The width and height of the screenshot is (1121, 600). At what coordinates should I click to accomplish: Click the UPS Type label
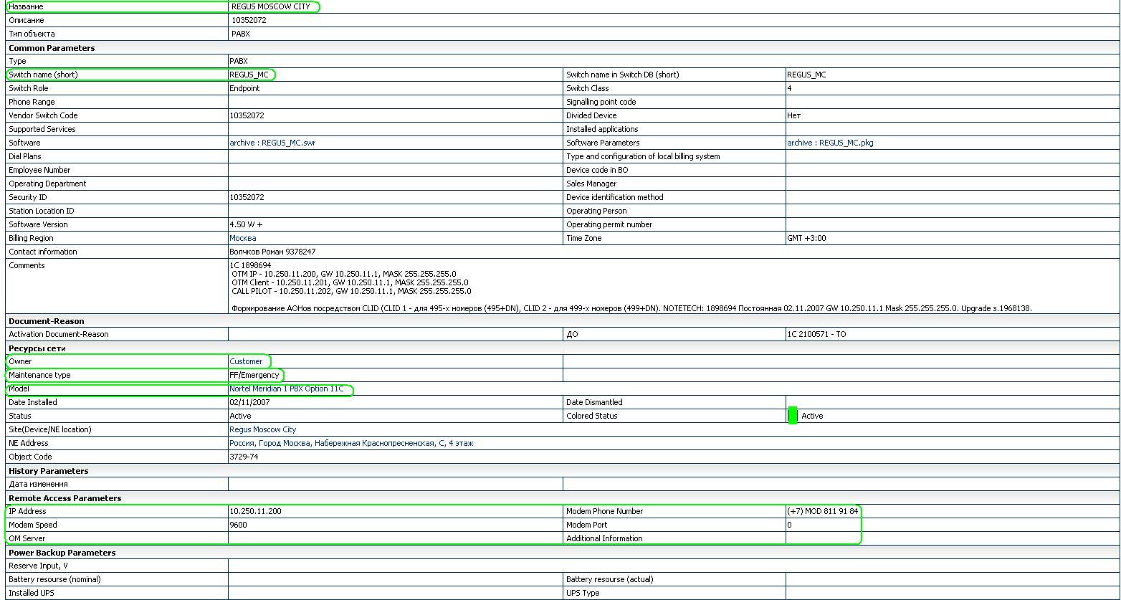(x=583, y=593)
